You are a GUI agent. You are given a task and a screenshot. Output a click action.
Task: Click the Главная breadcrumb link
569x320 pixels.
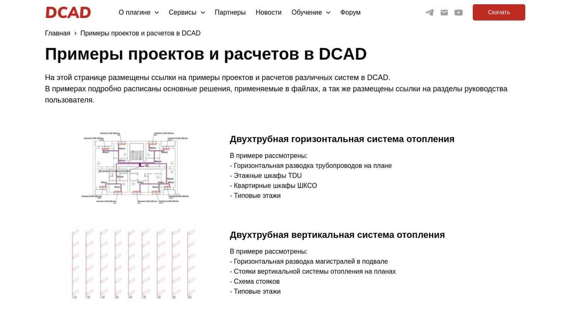[x=57, y=33]
